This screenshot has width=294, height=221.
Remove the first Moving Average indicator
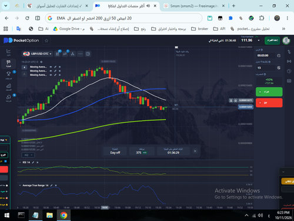point(59,67)
